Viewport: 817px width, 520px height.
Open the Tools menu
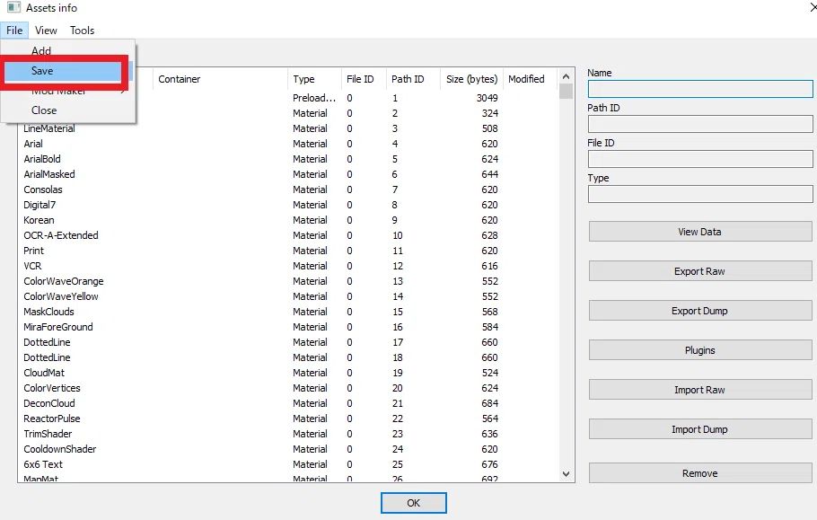point(83,31)
